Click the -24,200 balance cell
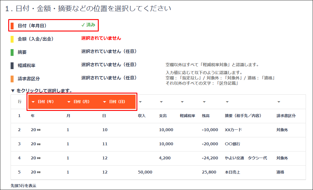Image resolution: width=313 pixels, height=190 pixels. pyautogui.click(x=210, y=158)
